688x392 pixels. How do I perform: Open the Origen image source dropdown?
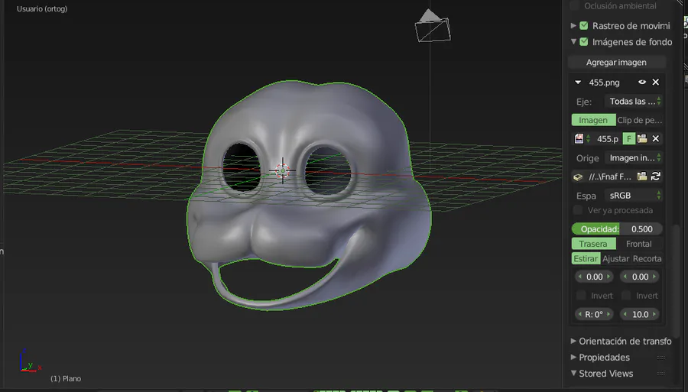coord(633,158)
